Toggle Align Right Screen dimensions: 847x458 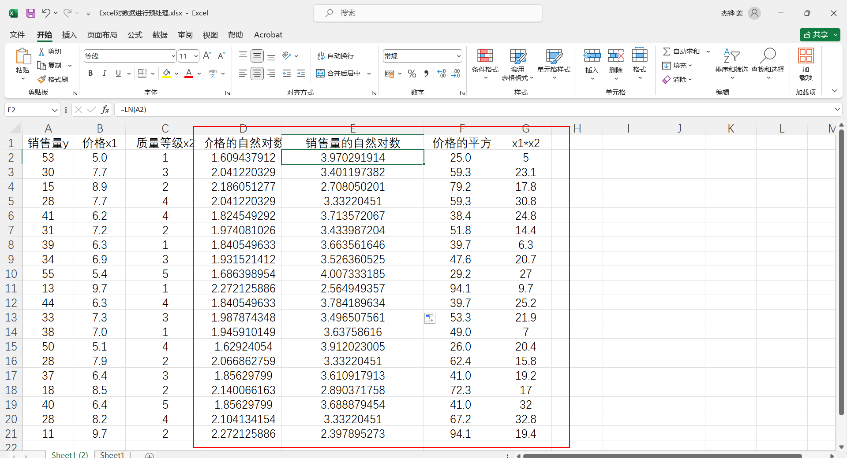point(271,74)
